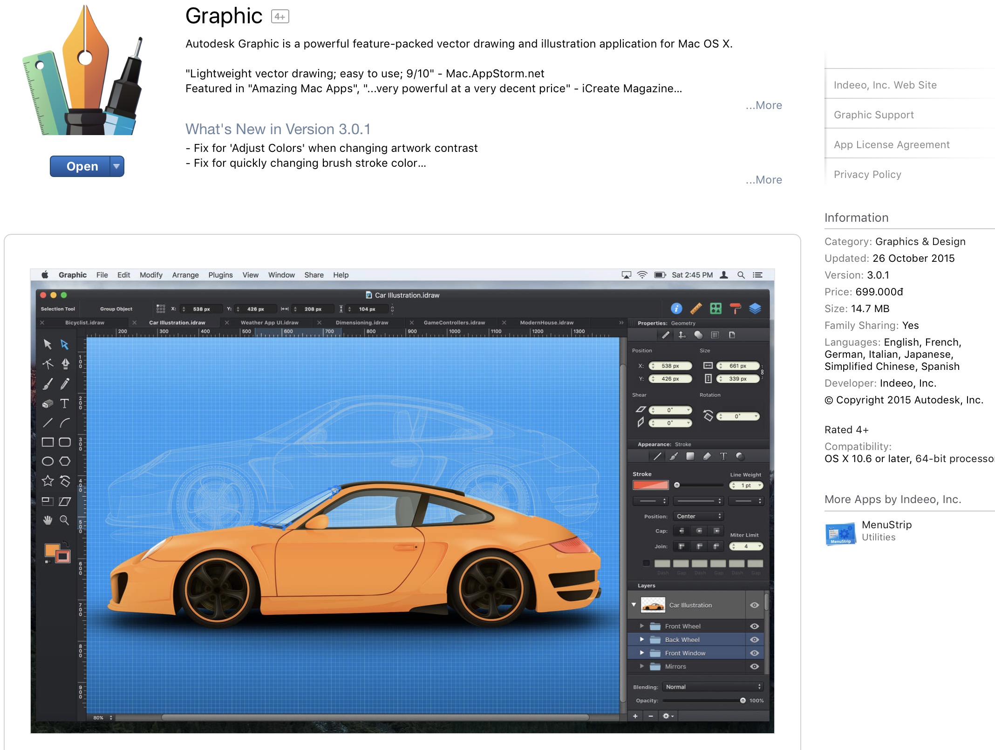
Task: Open the Blending Normal dropdown
Action: [x=712, y=687]
